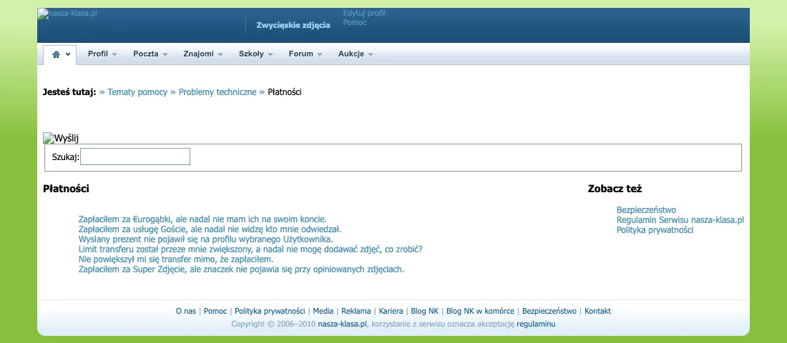Focus the Szukaj search field
The height and width of the screenshot is (343, 787).
click(135, 156)
